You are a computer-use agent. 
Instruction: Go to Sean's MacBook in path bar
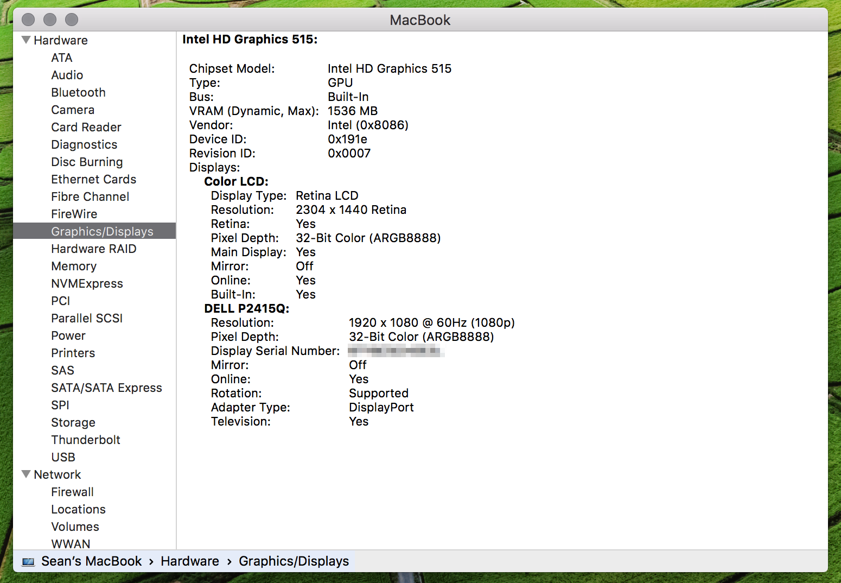(x=92, y=561)
